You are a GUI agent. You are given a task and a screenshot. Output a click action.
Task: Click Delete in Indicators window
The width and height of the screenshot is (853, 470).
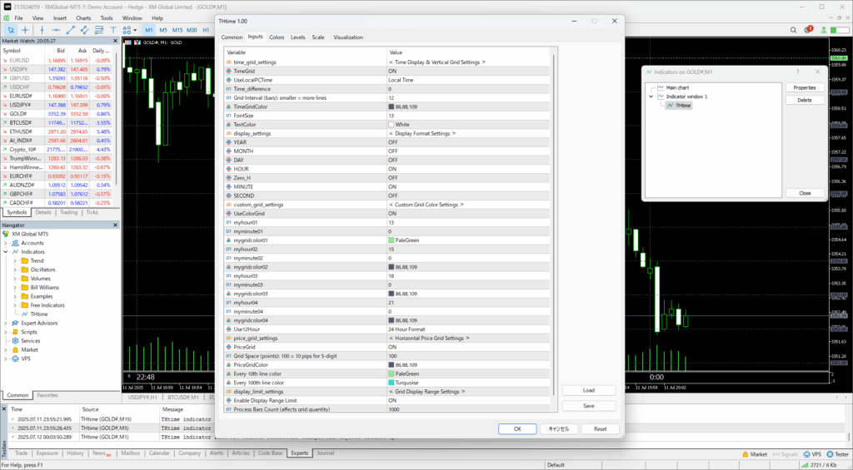(805, 100)
